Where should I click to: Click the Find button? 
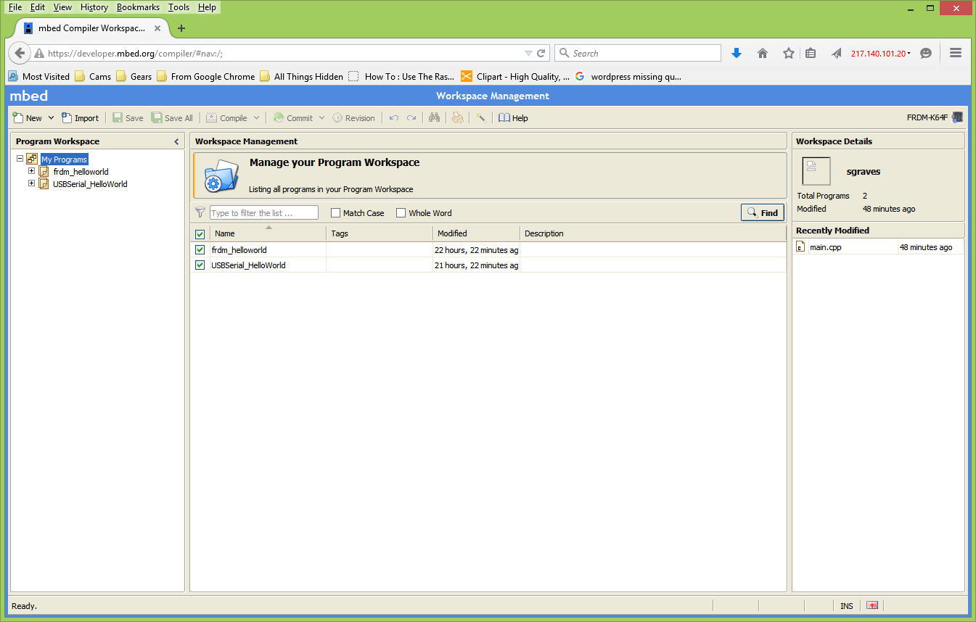[x=762, y=212]
